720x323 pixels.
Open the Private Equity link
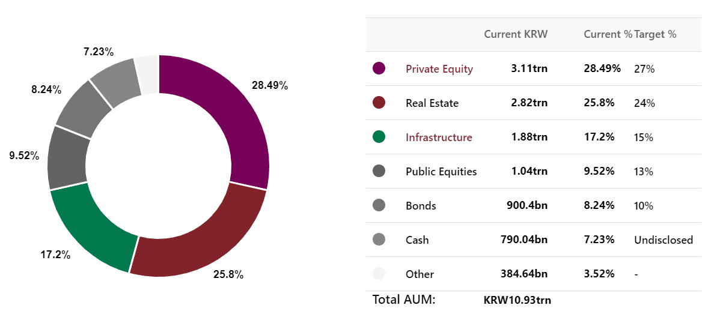tap(439, 69)
